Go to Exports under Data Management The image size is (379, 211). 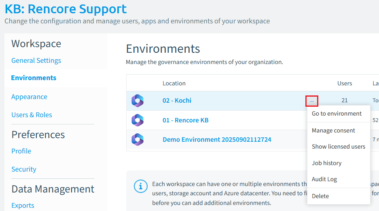[23, 205]
